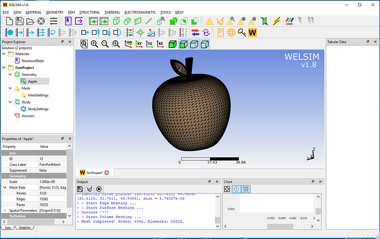Open the Structural menu
380x239 pixels.
point(89,12)
